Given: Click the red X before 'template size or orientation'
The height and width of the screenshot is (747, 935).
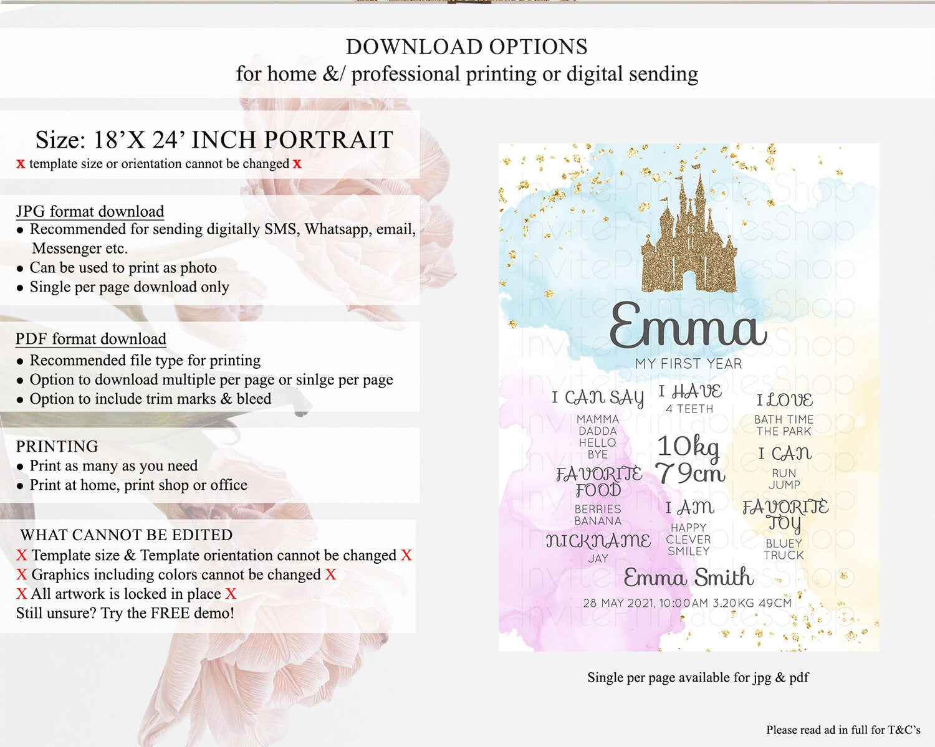Looking at the screenshot, I should coord(21,164).
